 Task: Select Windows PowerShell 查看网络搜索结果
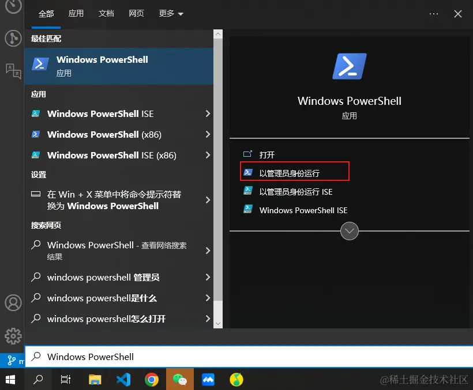click(119, 251)
